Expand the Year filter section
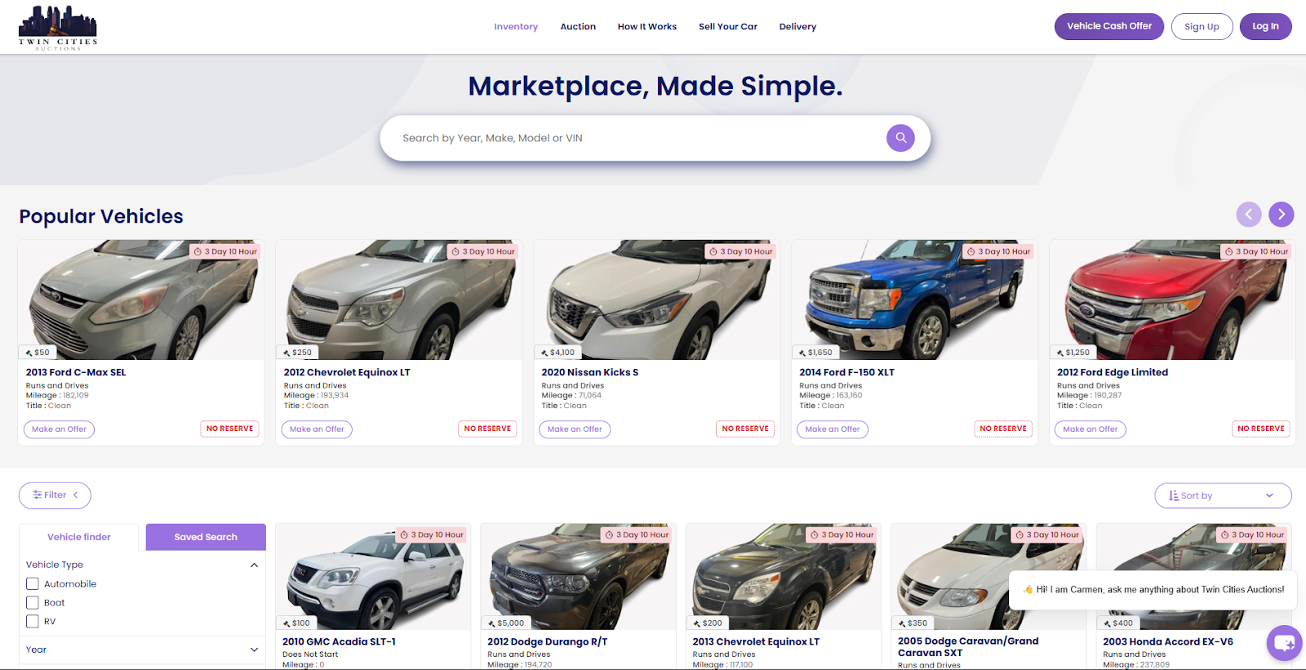1306x670 pixels. point(141,650)
